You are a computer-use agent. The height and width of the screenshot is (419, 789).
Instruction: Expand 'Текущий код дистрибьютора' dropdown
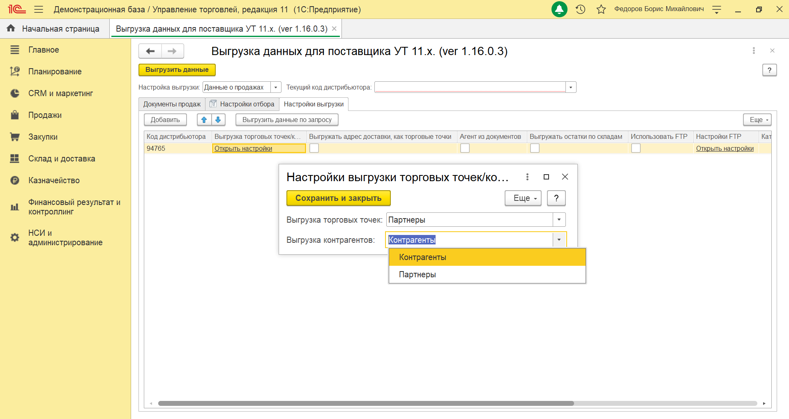pyautogui.click(x=570, y=87)
